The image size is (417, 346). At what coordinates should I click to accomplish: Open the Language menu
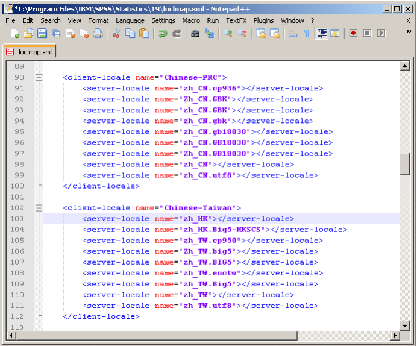pos(130,20)
